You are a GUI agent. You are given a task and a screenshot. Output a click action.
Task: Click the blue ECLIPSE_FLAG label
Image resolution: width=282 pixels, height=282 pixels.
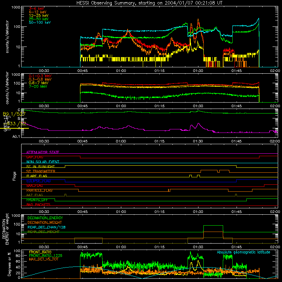(38, 181)
